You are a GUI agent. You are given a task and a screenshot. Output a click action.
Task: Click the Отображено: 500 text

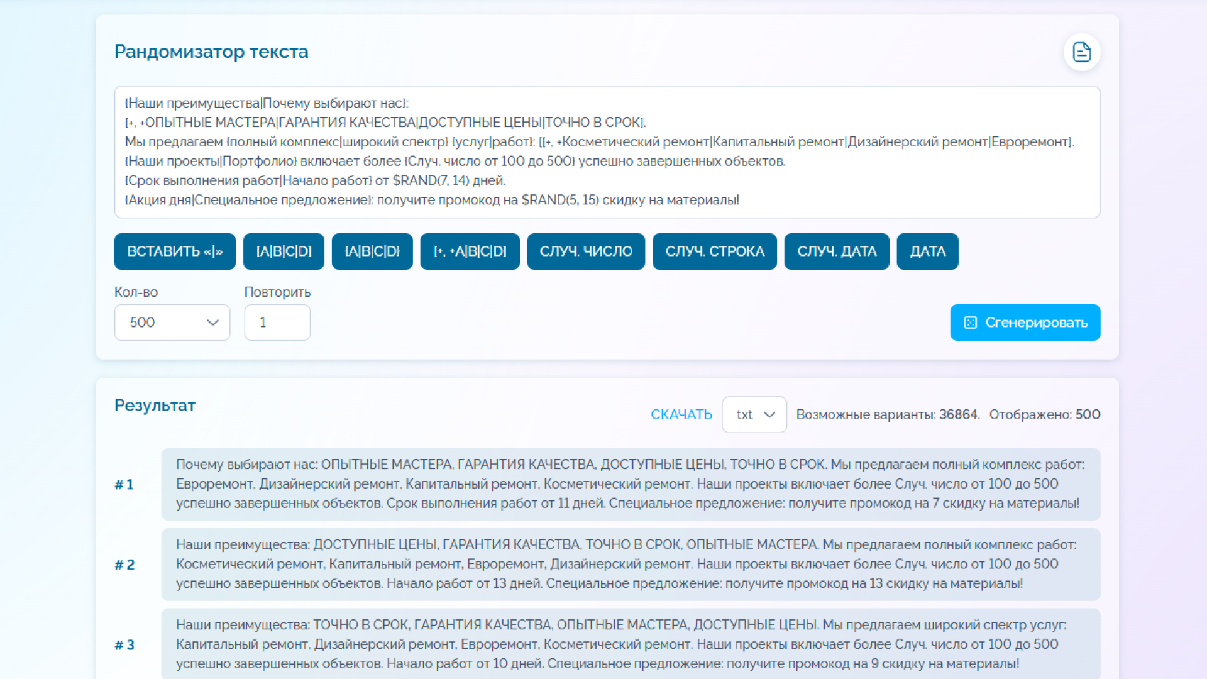coord(1045,414)
